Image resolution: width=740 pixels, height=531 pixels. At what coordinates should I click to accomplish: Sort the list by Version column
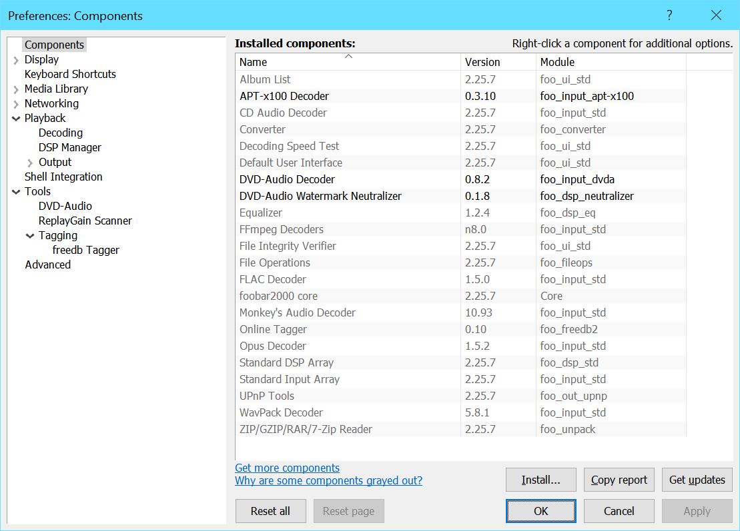pos(498,62)
